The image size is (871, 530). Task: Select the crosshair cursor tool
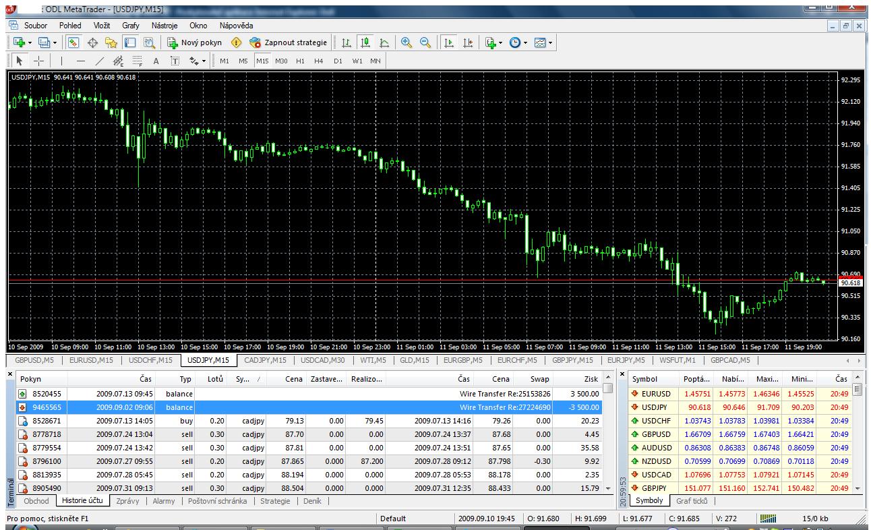[38, 61]
